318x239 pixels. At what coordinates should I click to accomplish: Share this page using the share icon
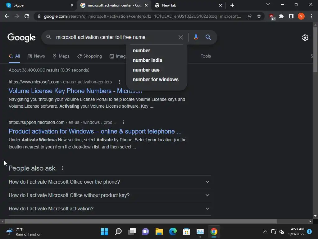pos(249,16)
